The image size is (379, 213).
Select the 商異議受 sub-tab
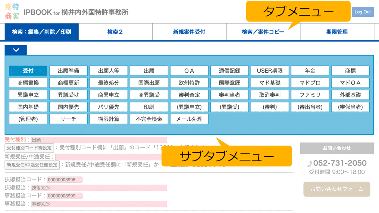click(x=149, y=95)
